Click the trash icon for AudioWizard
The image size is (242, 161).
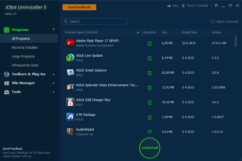150,132
